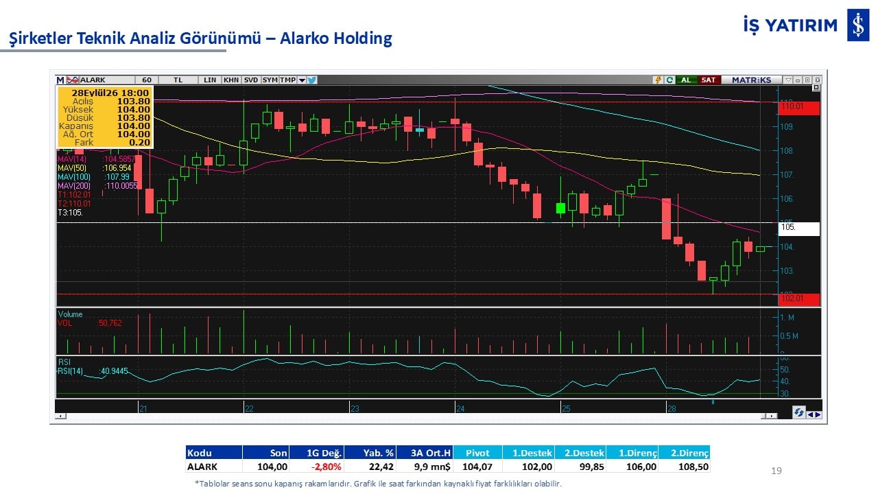
Task: Open the 60 period interval selector
Action: pyautogui.click(x=147, y=80)
